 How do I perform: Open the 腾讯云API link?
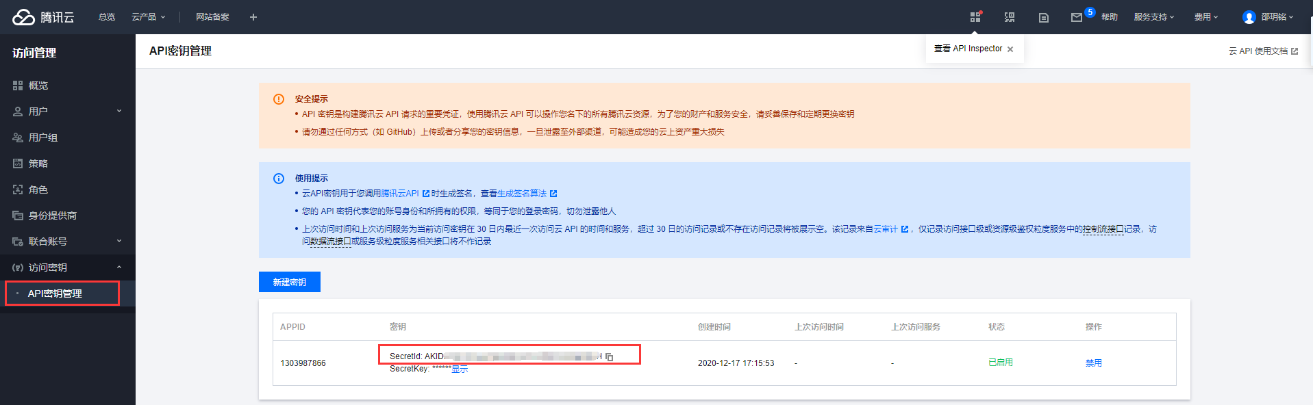tap(400, 194)
